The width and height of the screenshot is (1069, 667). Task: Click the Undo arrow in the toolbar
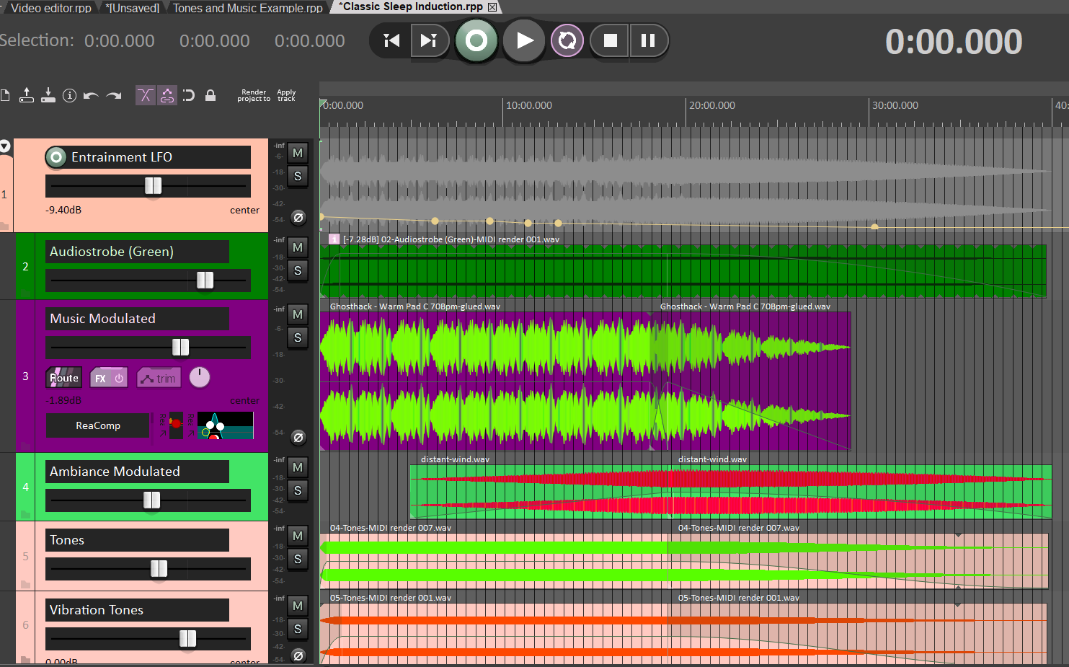coord(91,95)
